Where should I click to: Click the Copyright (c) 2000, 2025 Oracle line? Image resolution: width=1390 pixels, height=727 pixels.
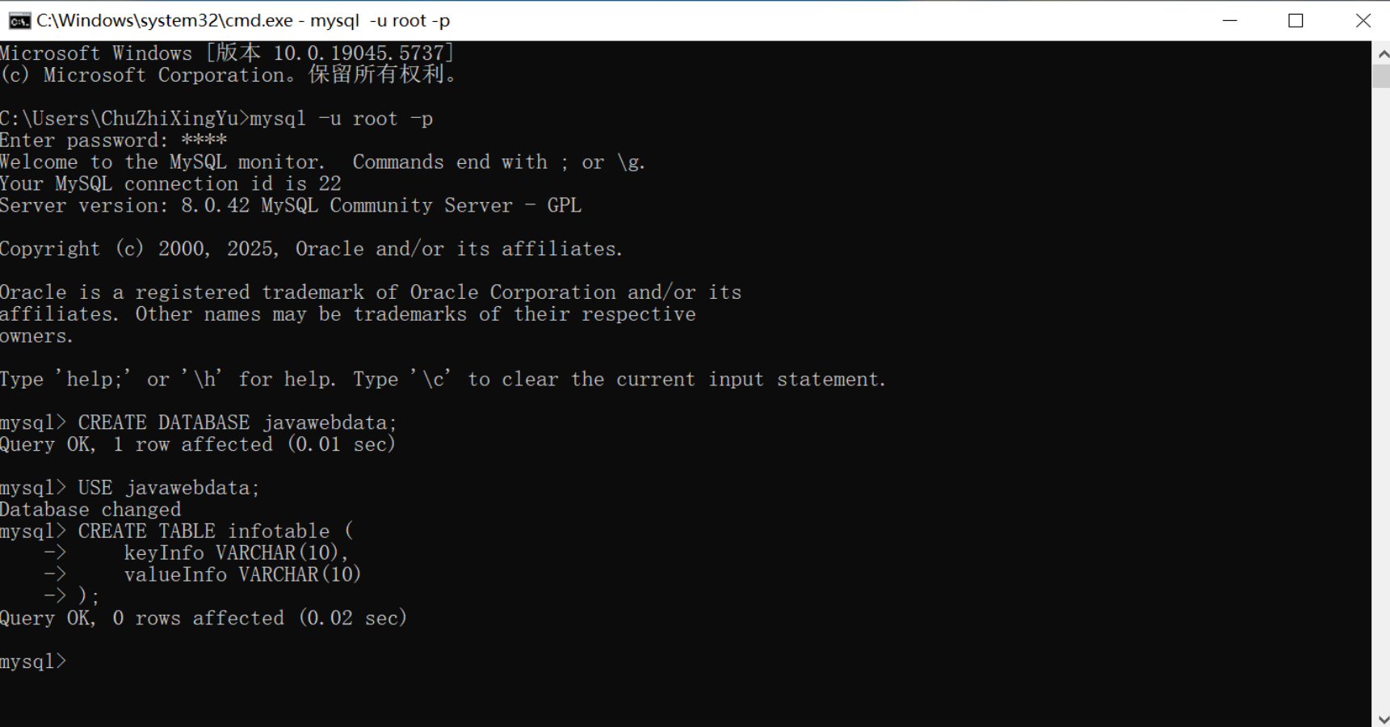(x=311, y=248)
